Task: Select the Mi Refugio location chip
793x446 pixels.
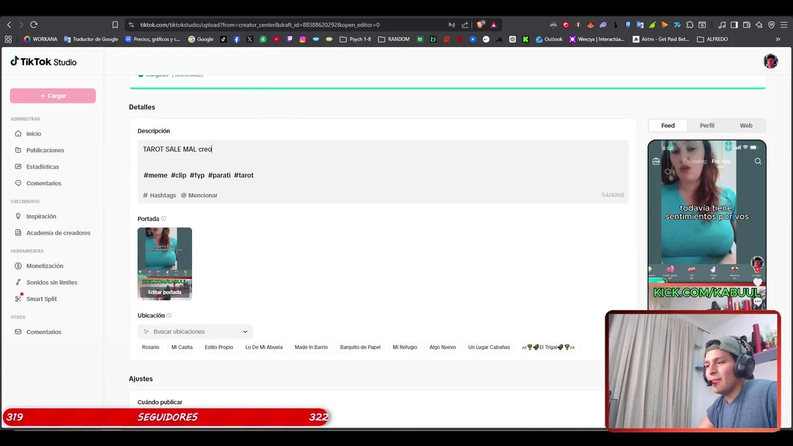Action: pyautogui.click(x=405, y=347)
